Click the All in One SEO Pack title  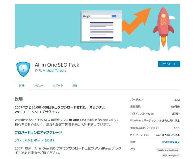[x=57, y=65]
